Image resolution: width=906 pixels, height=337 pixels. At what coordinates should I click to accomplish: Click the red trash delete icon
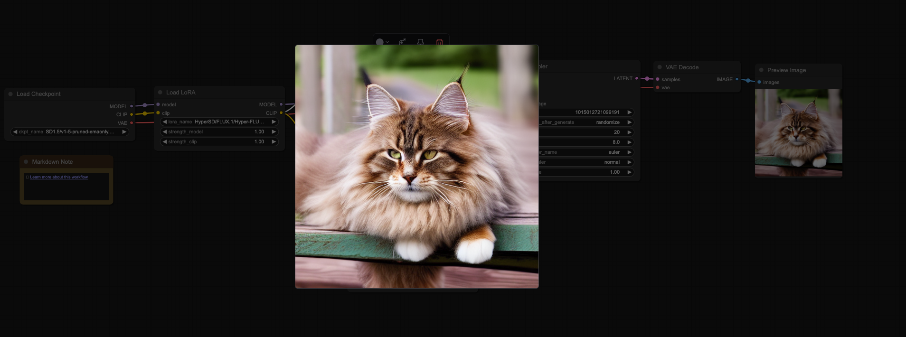click(x=439, y=42)
